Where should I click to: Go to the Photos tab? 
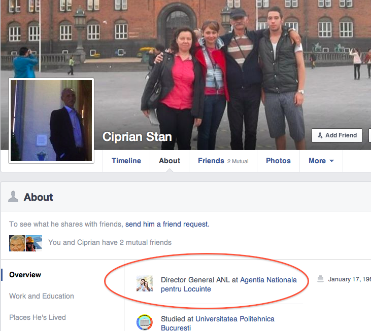278,161
